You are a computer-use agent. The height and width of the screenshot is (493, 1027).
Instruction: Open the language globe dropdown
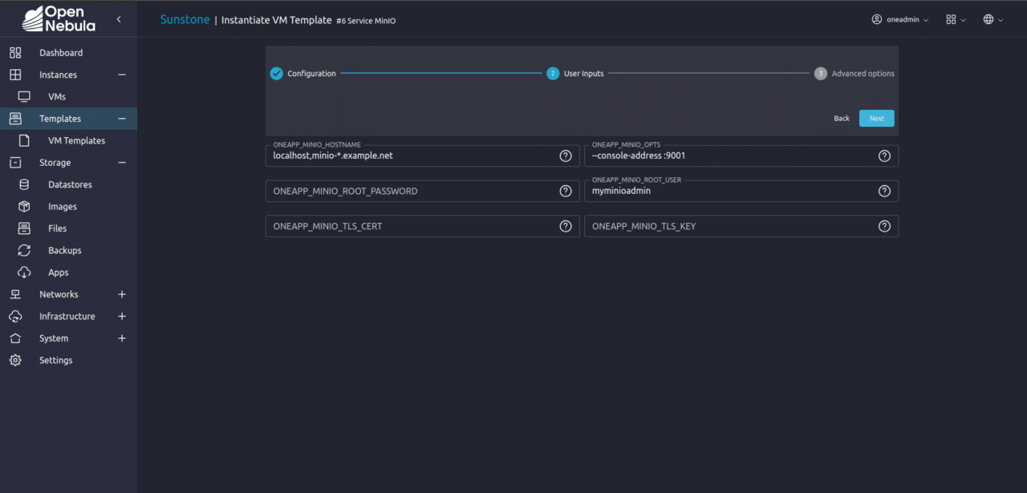click(x=992, y=19)
